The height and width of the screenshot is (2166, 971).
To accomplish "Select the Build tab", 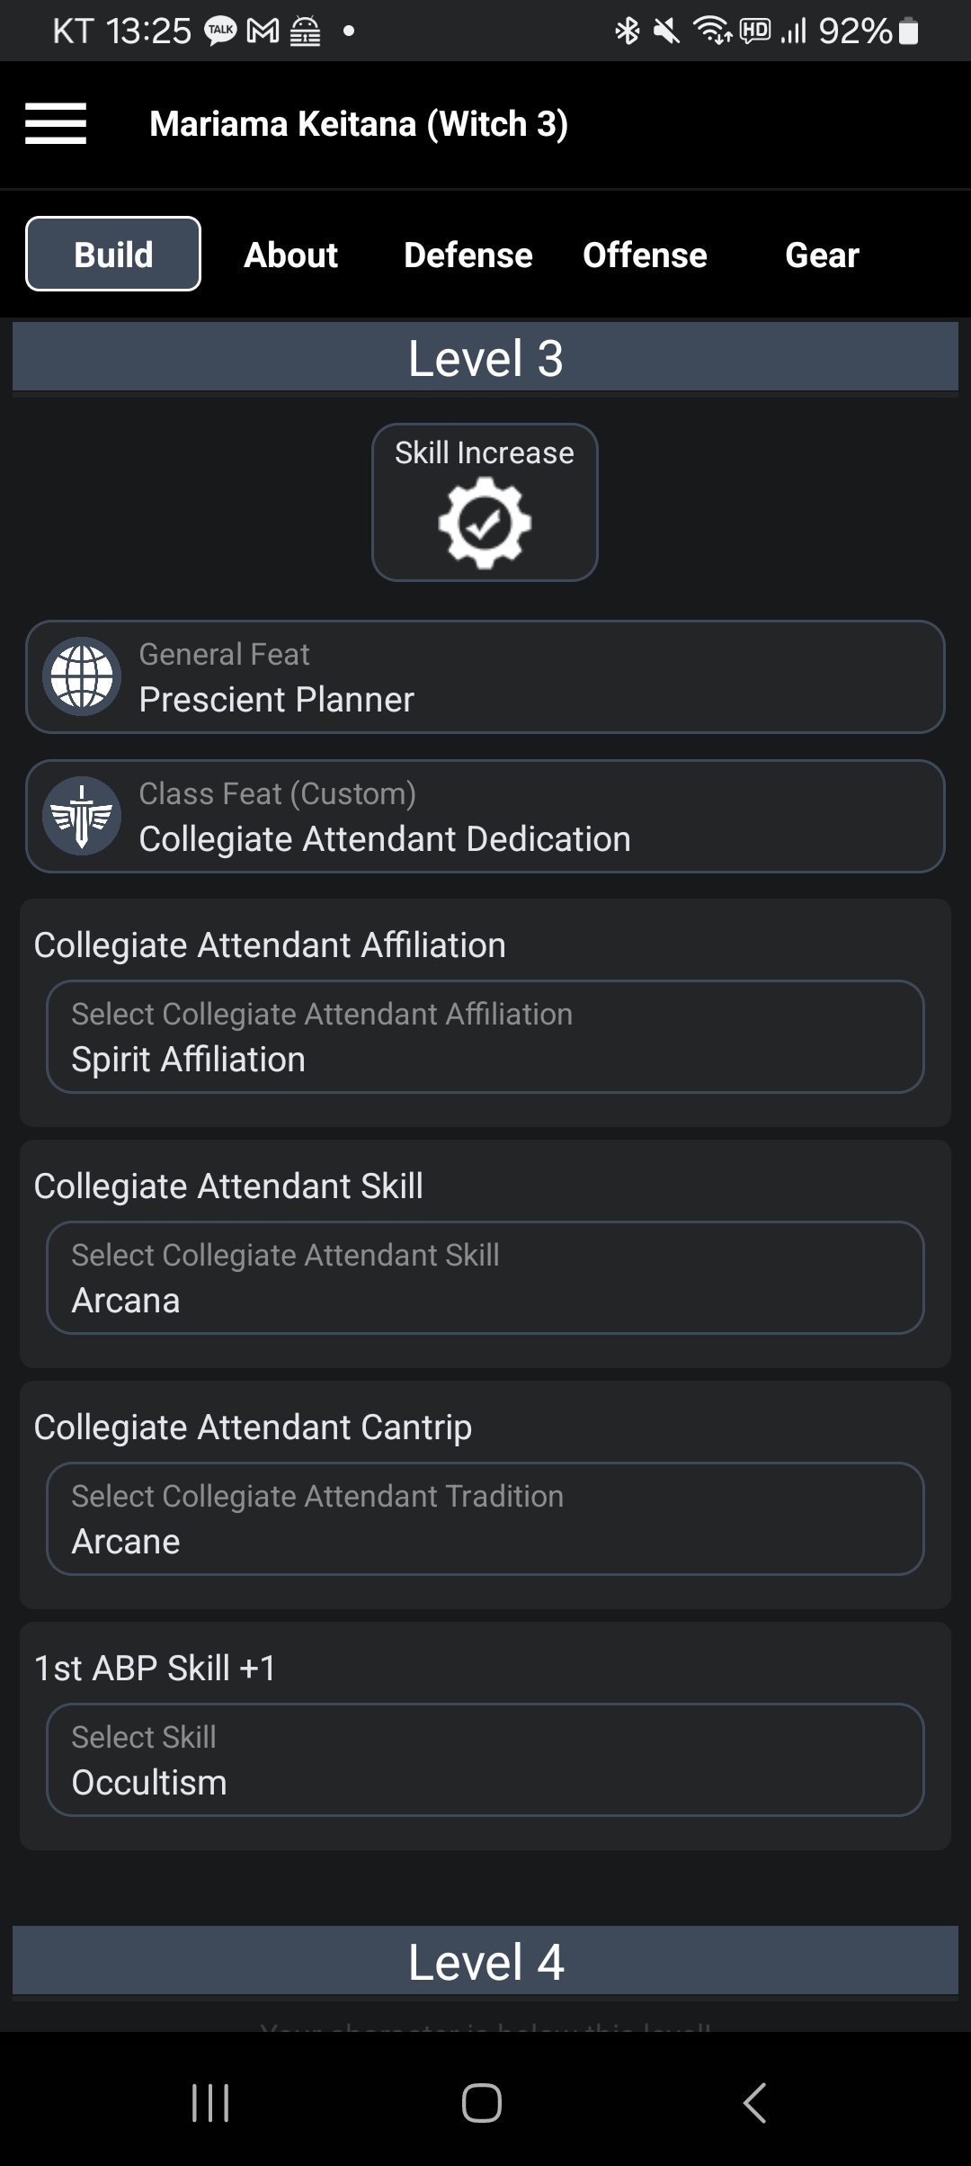I will 113,255.
